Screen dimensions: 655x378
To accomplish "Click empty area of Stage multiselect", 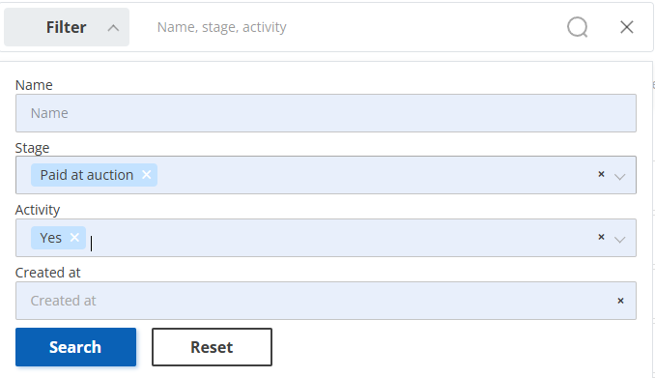I will 376,175.
